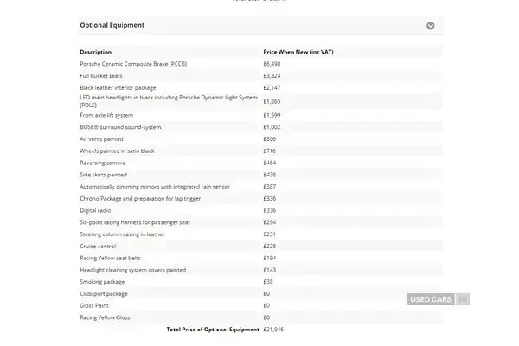Select the Porsche Ceramic Composite Brake row

[x=259, y=64]
